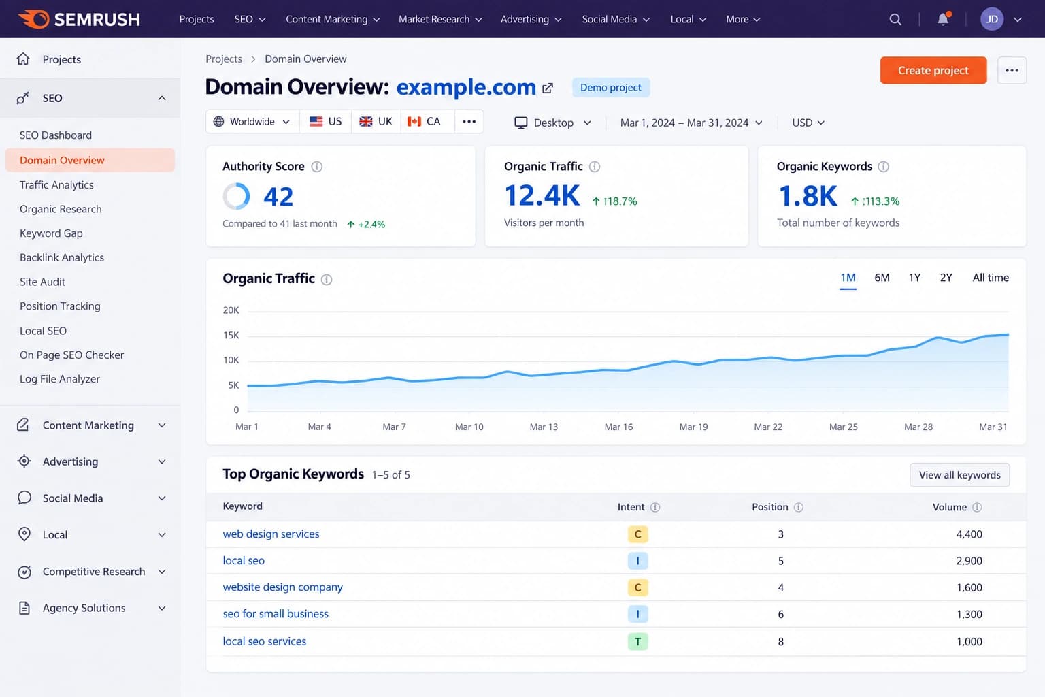The image size is (1045, 697).
Task: Open the Content Marketing top menu
Action: pos(333,19)
